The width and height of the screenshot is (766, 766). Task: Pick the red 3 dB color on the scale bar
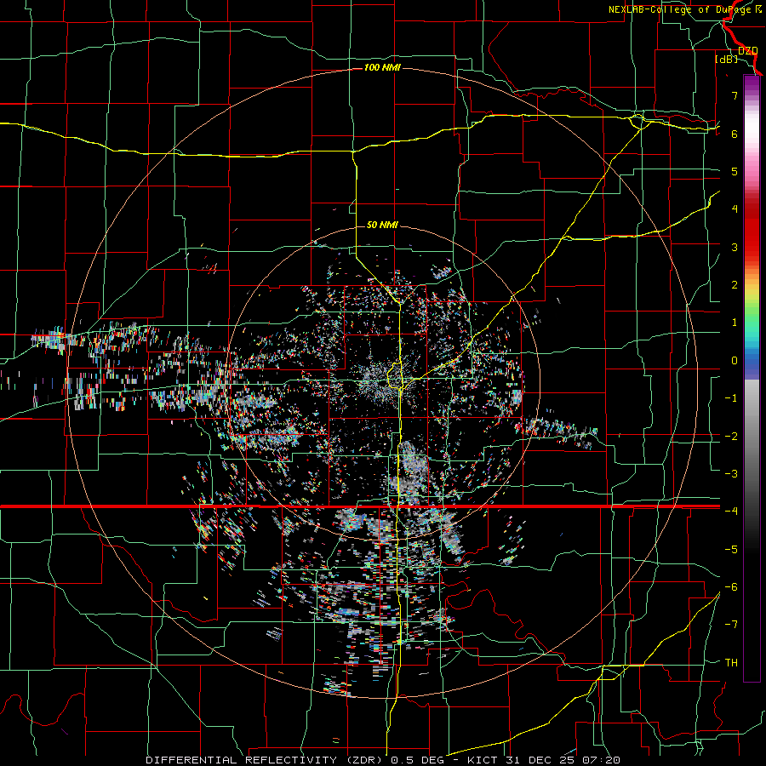pyautogui.click(x=752, y=247)
